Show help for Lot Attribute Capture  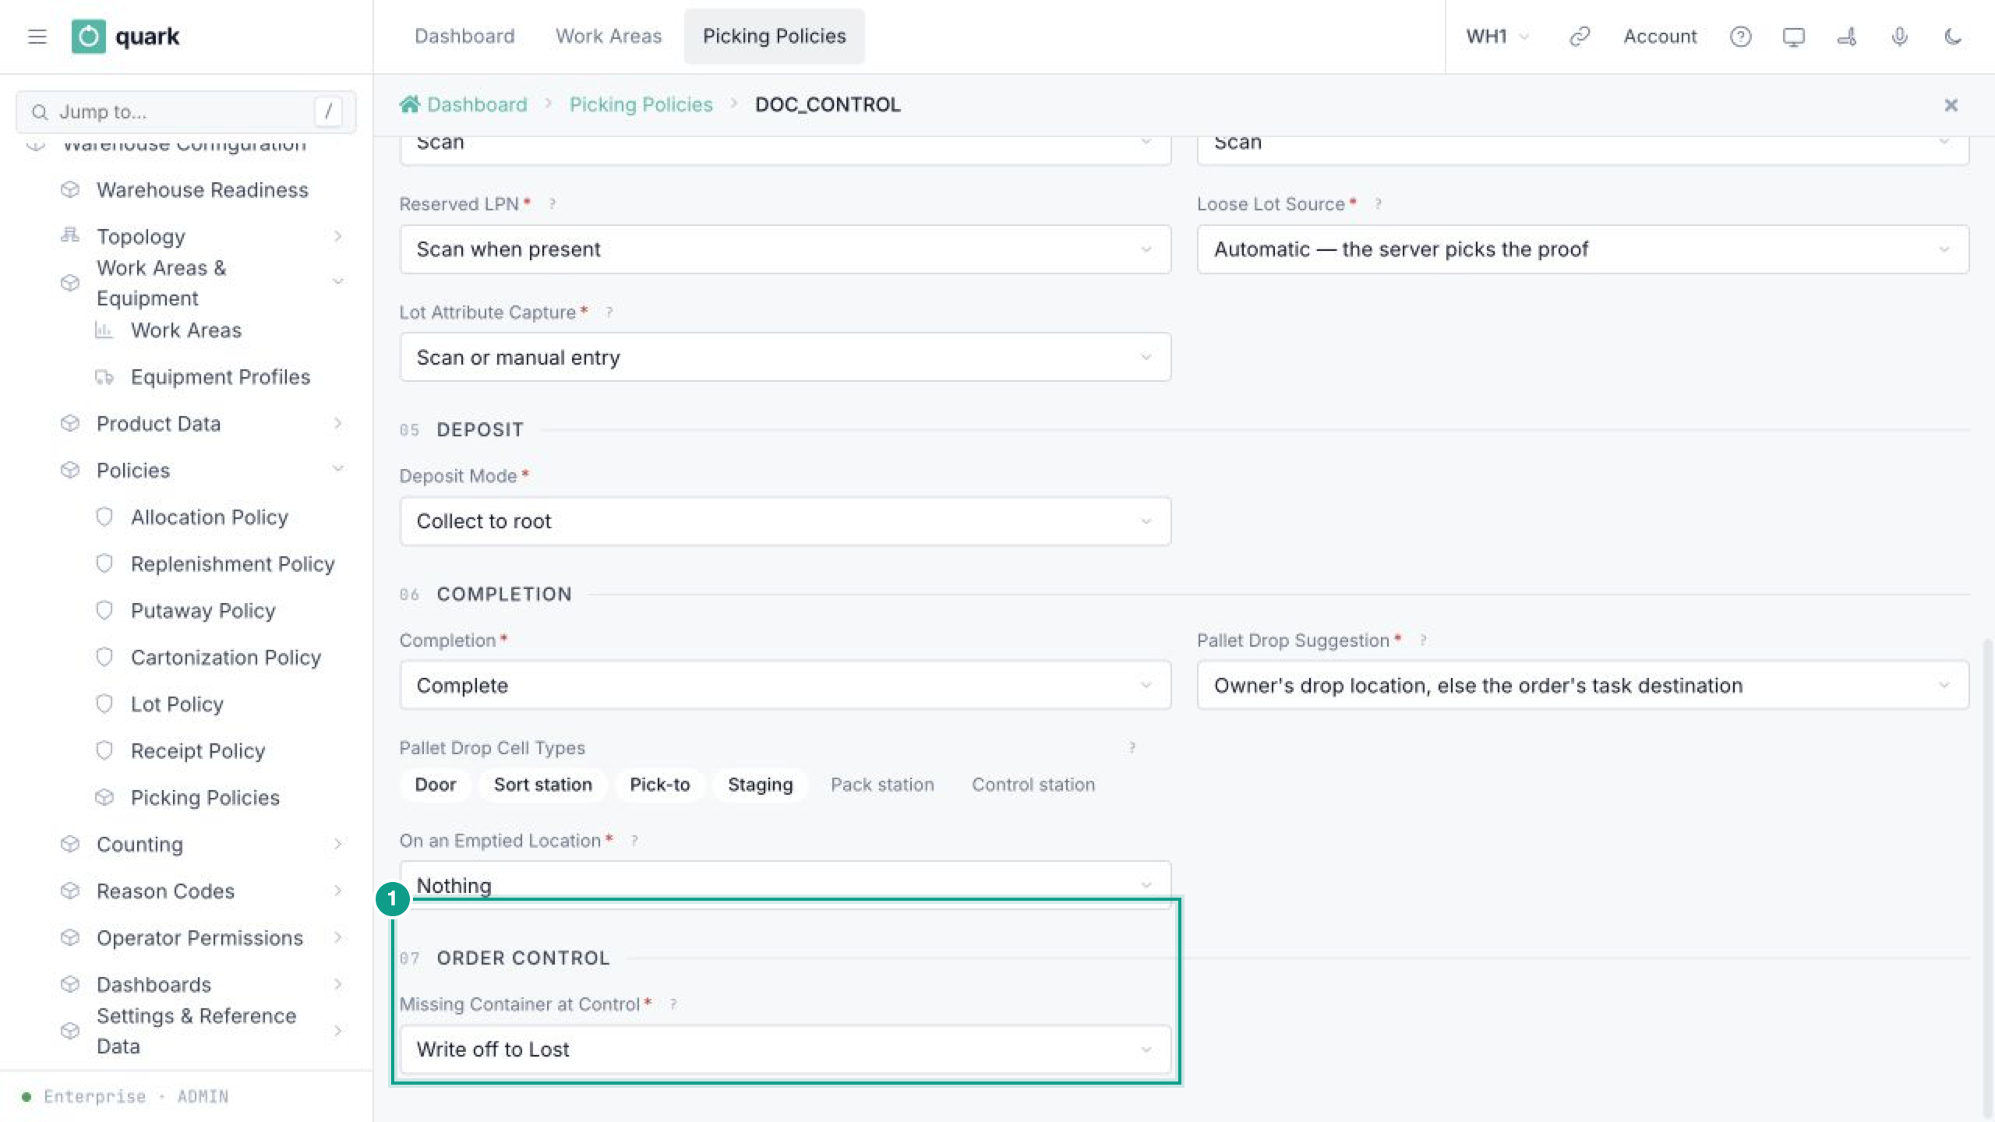click(x=609, y=312)
